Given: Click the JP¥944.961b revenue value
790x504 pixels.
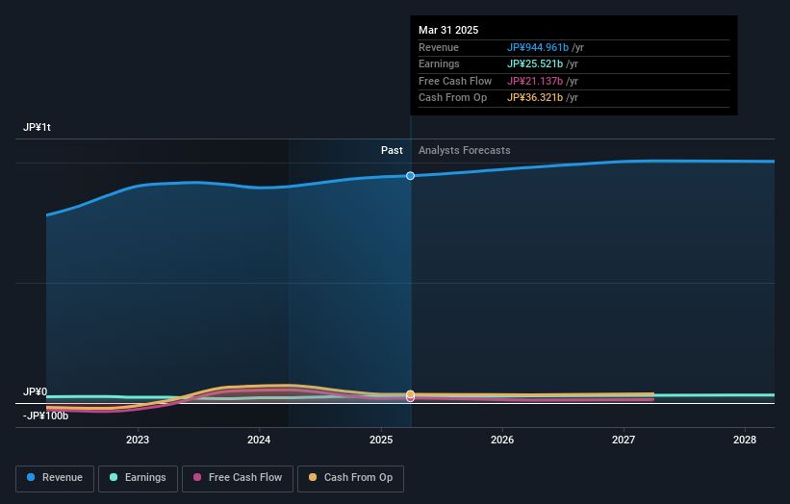Looking at the screenshot, I should (x=538, y=47).
